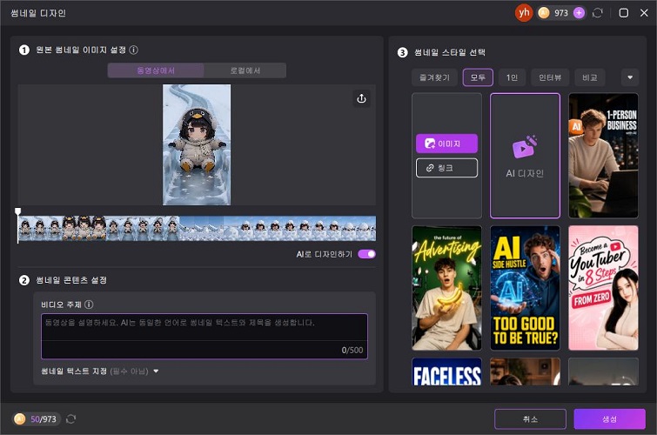Click the AI coin icon in the bottom bar
This screenshot has height=435, width=657.
pos(20,418)
